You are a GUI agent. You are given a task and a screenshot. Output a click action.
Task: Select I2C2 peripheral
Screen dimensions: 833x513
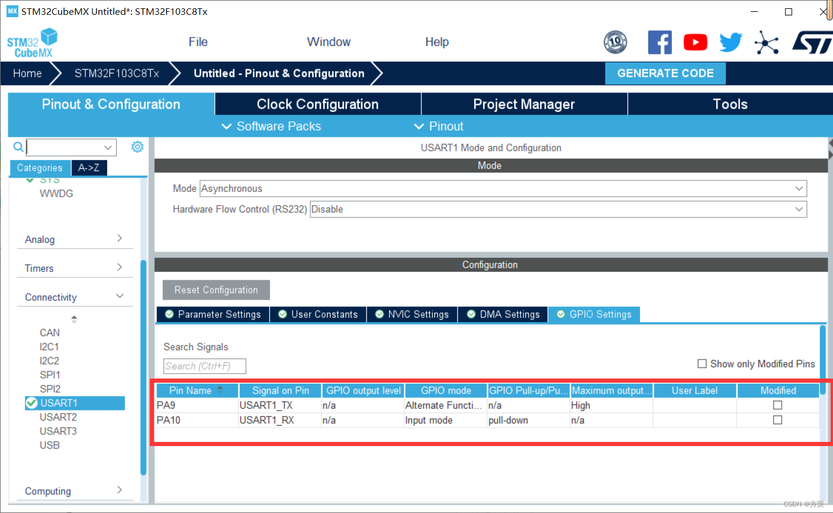[49, 361]
